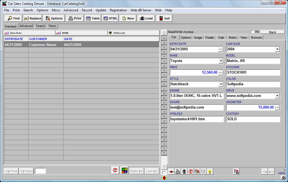Click the NONE secondary sort icon
Viewport: 288px width, 182px height.
tap(59, 33)
